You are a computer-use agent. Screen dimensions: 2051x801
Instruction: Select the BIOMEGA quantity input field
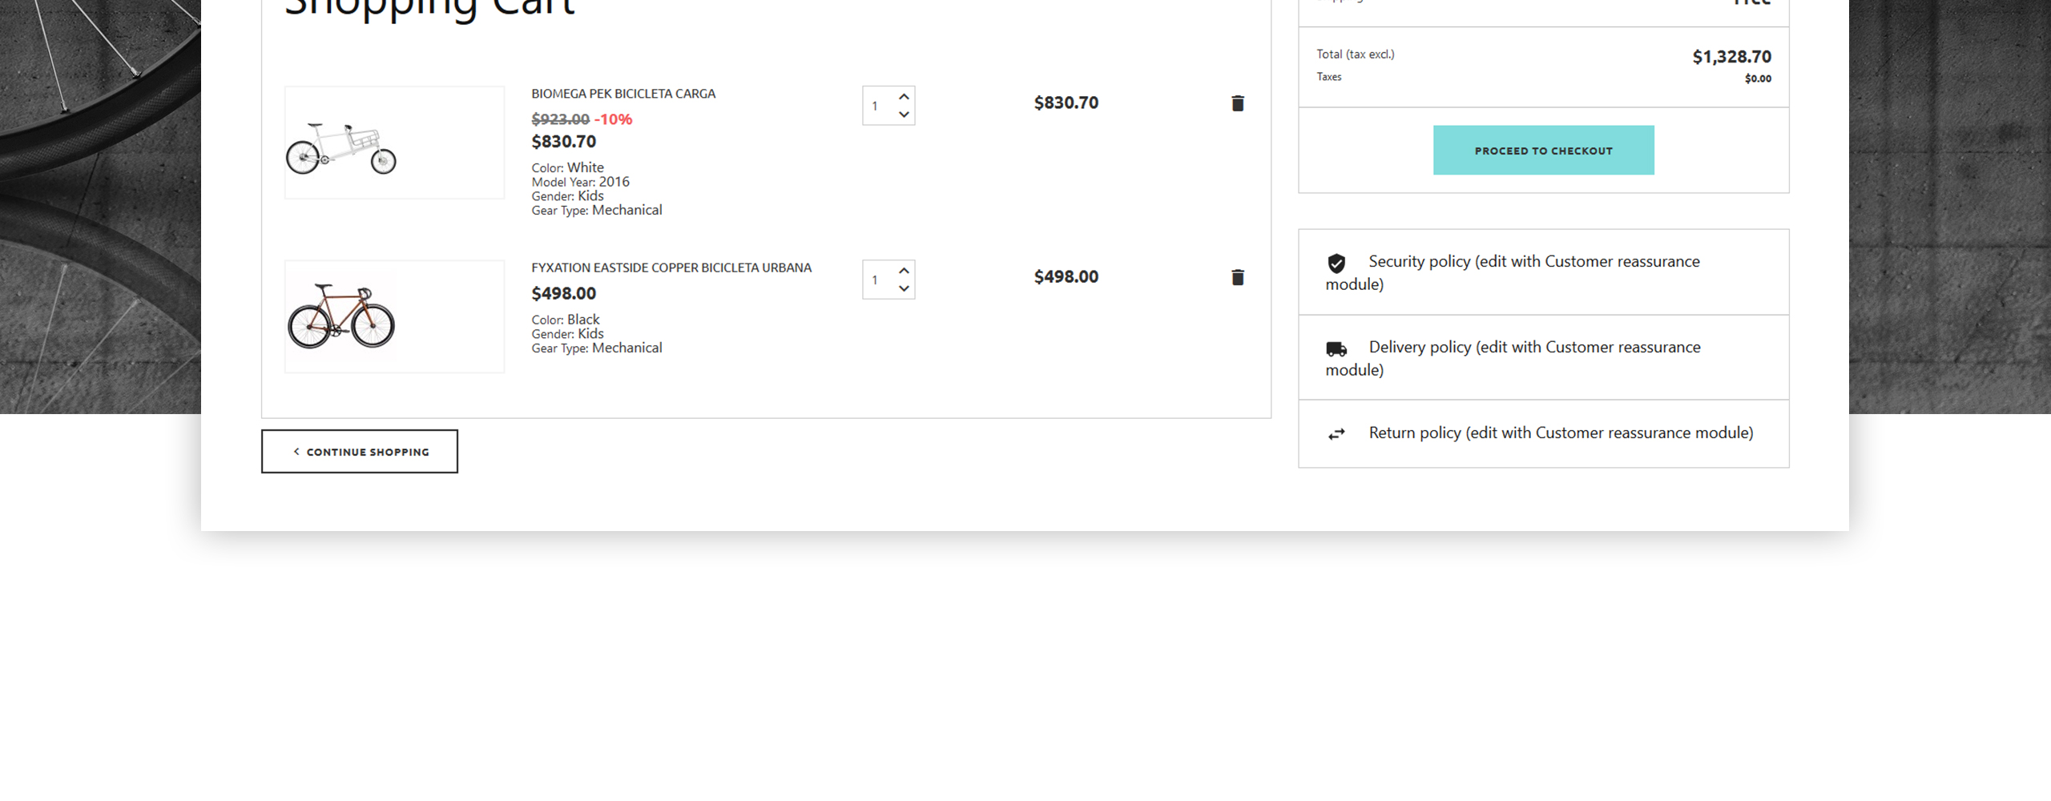(876, 105)
